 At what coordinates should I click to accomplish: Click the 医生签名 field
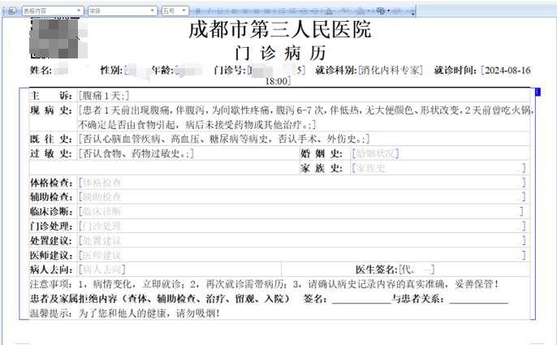point(417,270)
